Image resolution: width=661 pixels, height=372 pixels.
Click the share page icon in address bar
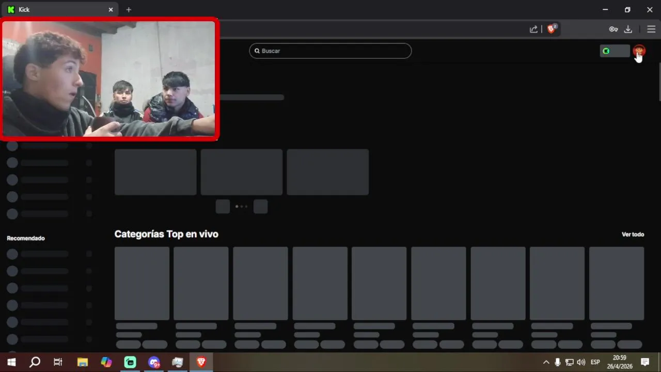tap(533, 29)
